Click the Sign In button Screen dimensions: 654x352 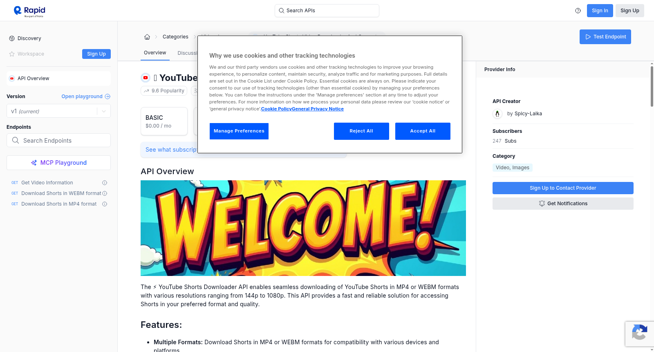click(x=600, y=11)
